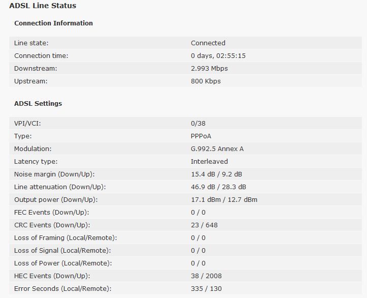Select the noise margin value 15.4 dB / 9.2 dB
Screen dimensions: 367x298
click(x=217, y=174)
